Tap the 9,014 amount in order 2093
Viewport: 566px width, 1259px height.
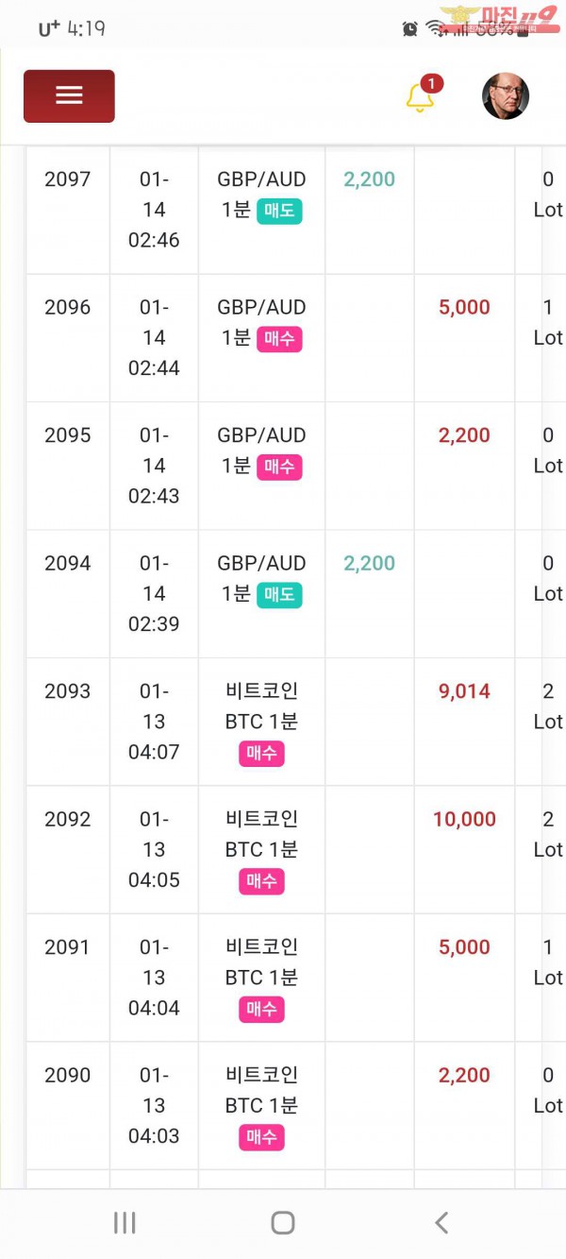[464, 691]
